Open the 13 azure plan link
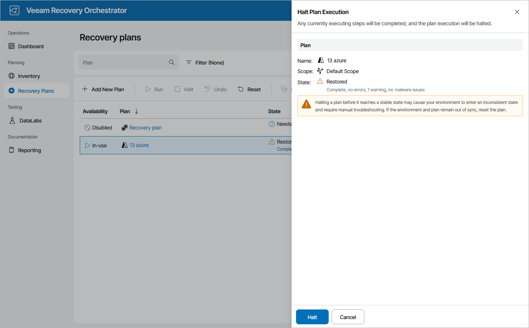Screen dimensions: 529x328 tap(139, 145)
